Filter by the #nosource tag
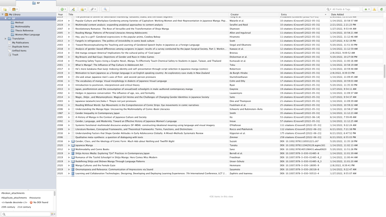This screenshot has height=217, width=386. click(35, 198)
